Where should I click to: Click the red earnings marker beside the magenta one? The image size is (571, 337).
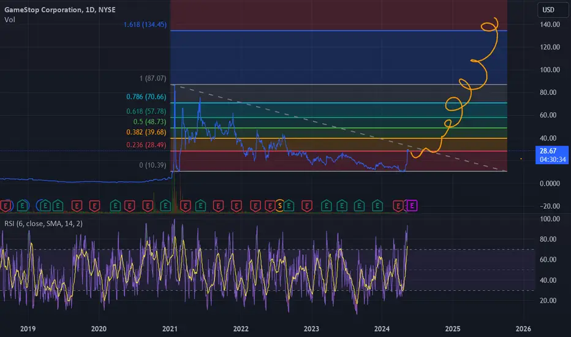(x=398, y=206)
